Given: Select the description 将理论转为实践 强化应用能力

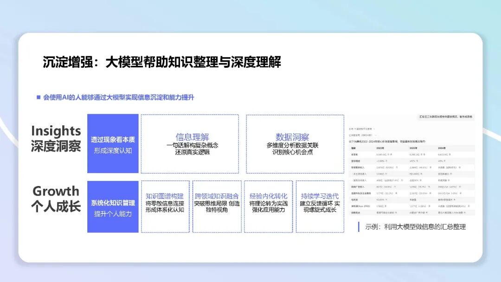Looking at the screenshot, I should click(x=269, y=206).
